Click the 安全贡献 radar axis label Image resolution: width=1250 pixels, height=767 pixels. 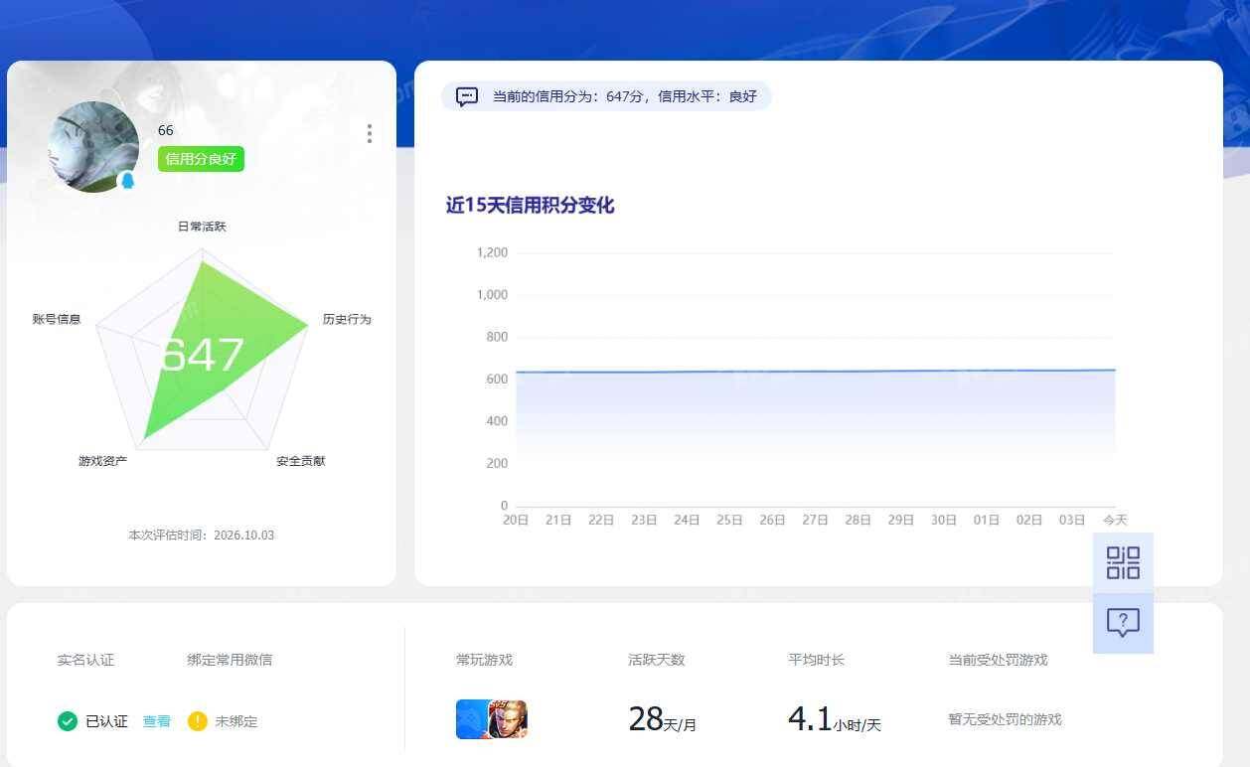pyautogui.click(x=301, y=461)
